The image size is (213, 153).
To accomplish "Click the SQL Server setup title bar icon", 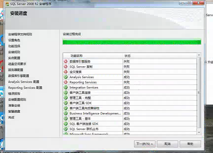I will (7, 4).
